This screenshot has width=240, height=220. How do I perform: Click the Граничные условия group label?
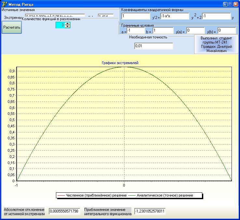pos(138,25)
